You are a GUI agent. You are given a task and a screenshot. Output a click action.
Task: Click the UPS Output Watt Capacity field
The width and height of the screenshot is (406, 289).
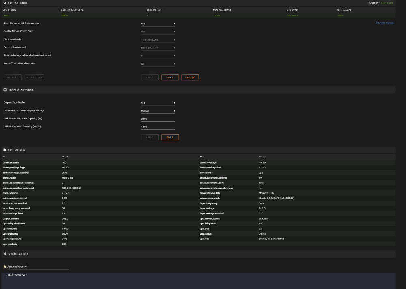(158, 127)
